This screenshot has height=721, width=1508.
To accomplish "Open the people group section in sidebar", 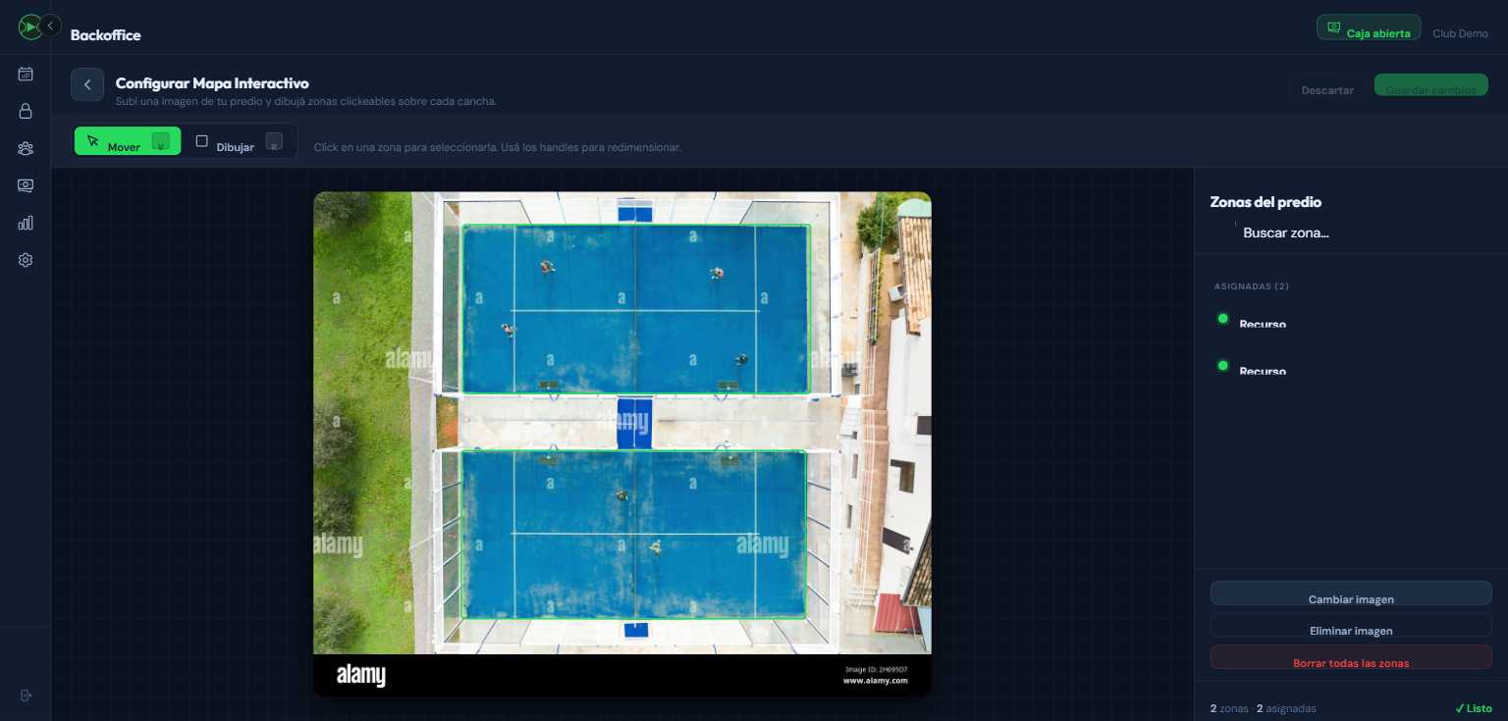I will [26, 148].
